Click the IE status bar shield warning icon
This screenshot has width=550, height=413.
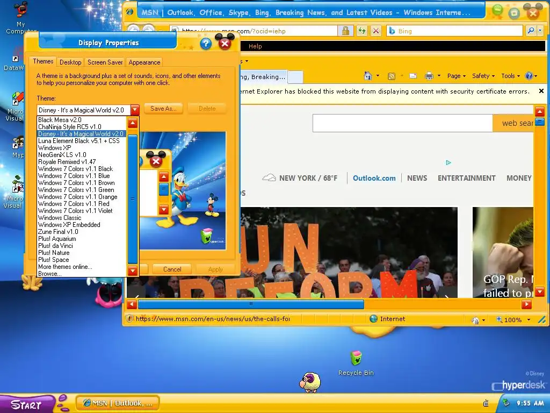tap(130, 318)
